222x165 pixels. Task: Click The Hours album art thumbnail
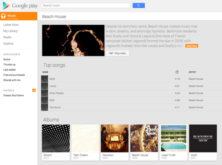(45, 107)
